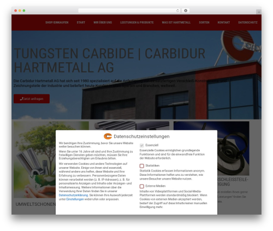The width and height of the screenshot is (273, 231).
Task: Open WAS IST HARTMETALL page
Action: click(176, 22)
